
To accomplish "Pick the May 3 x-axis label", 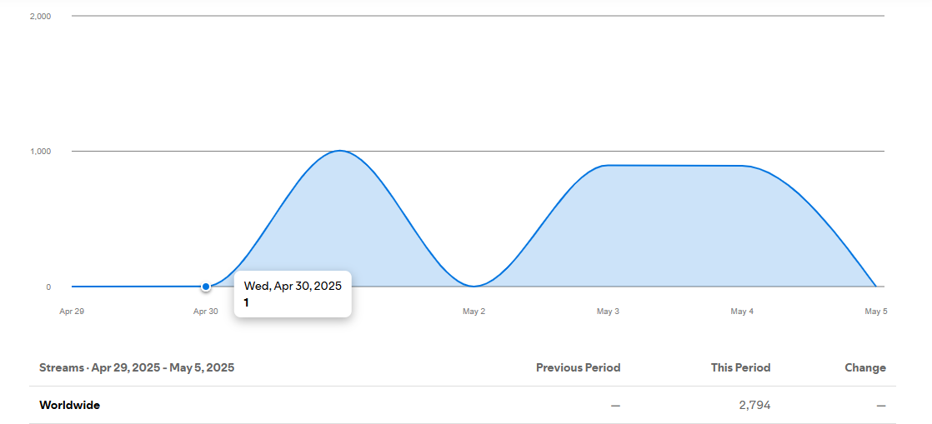I will (608, 312).
